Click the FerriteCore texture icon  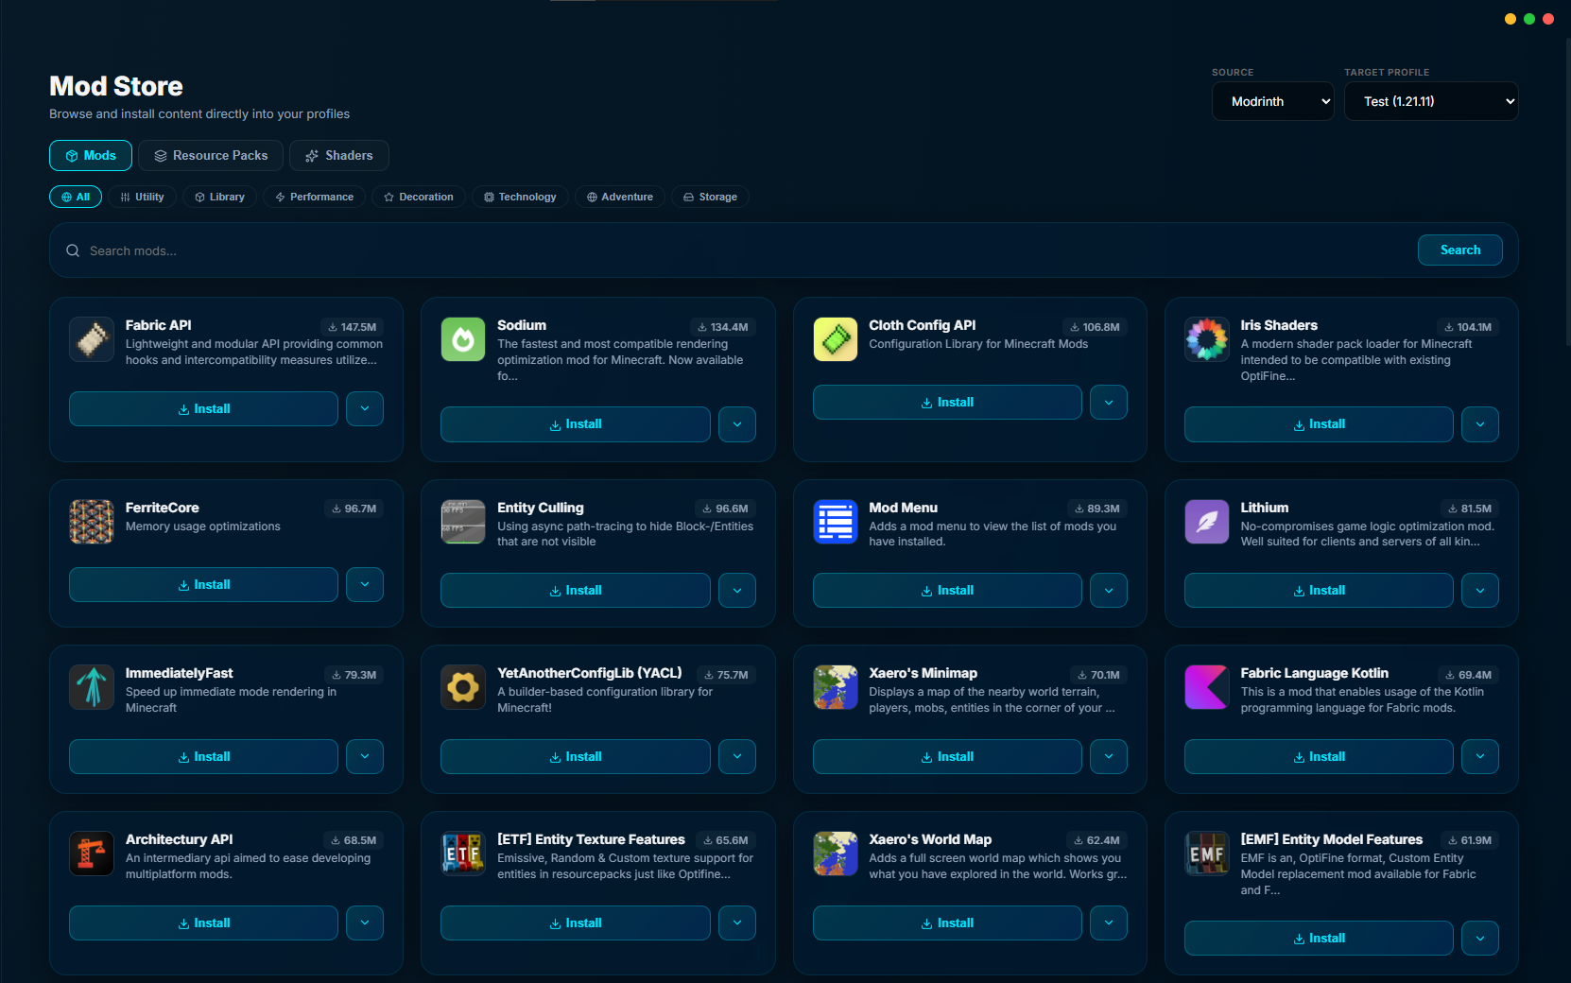[x=91, y=521]
